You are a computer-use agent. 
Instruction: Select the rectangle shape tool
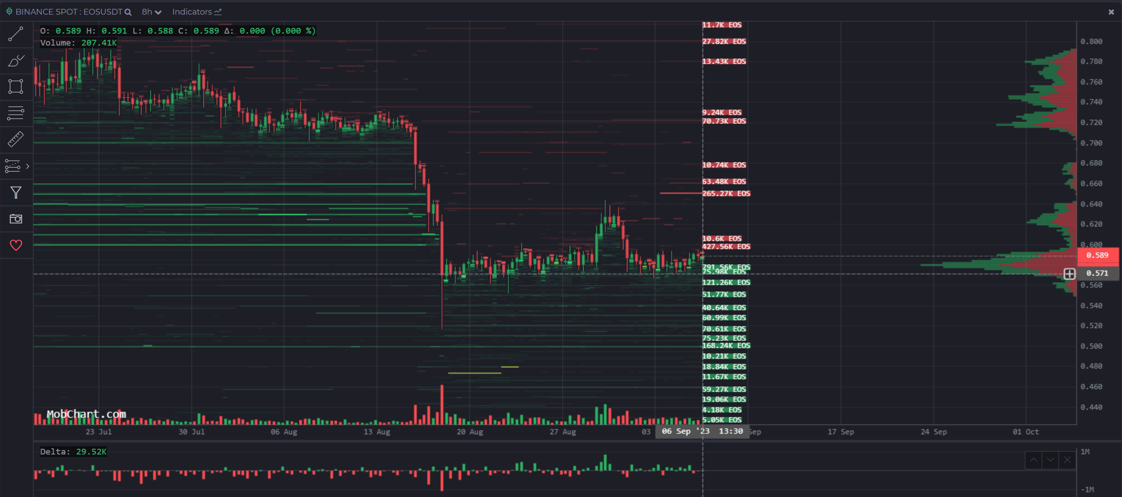pos(16,86)
